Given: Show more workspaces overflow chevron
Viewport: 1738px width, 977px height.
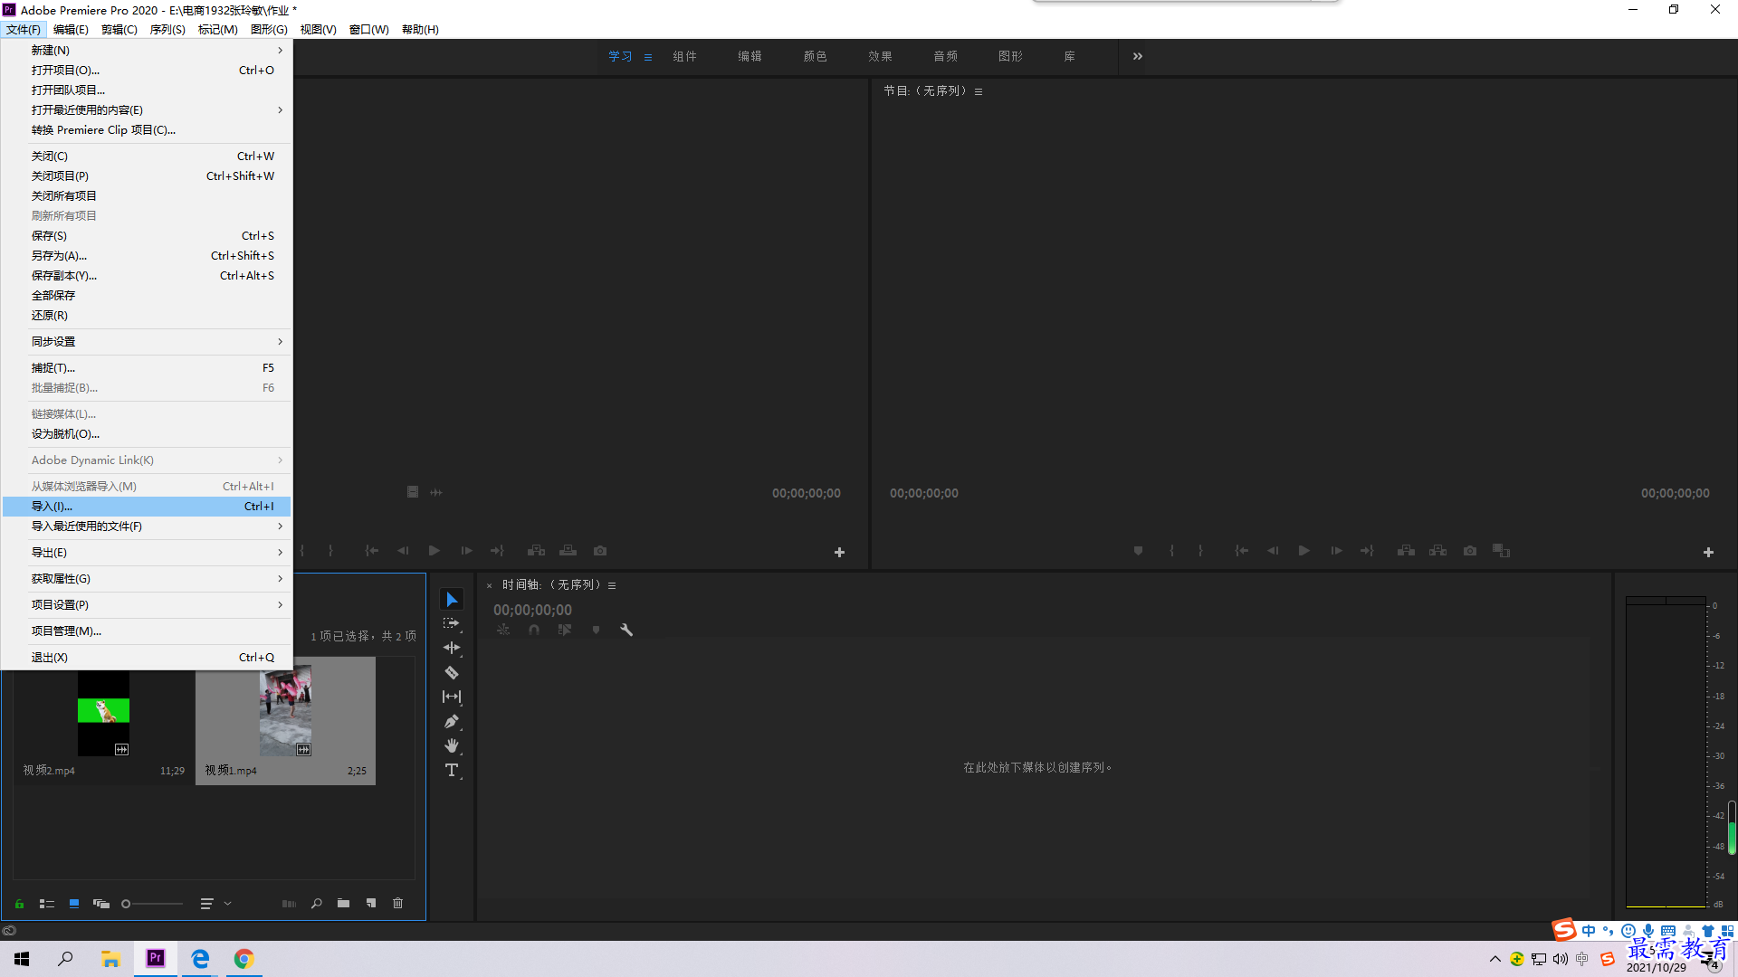Looking at the screenshot, I should click(1138, 56).
